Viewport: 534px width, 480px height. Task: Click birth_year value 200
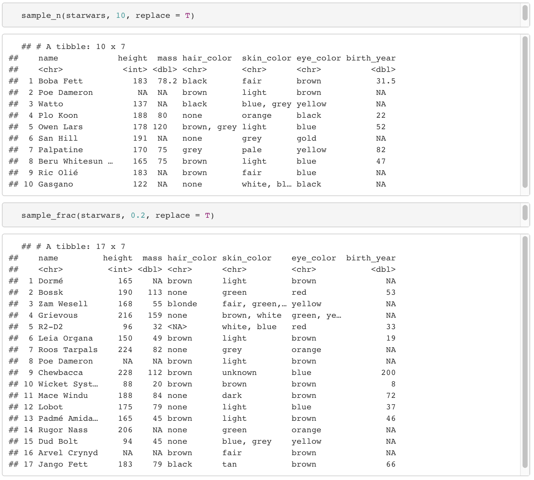388,373
